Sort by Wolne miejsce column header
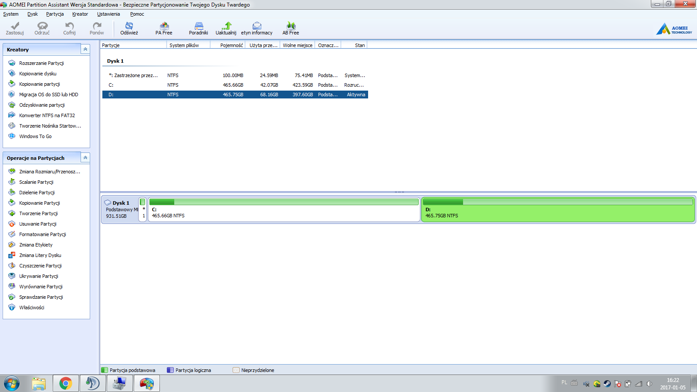 pos(298,45)
